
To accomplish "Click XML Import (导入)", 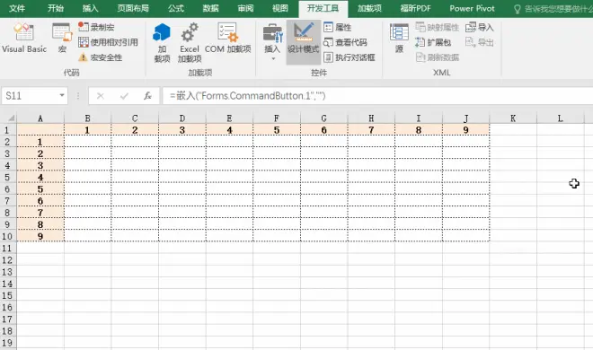I will pyautogui.click(x=480, y=27).
